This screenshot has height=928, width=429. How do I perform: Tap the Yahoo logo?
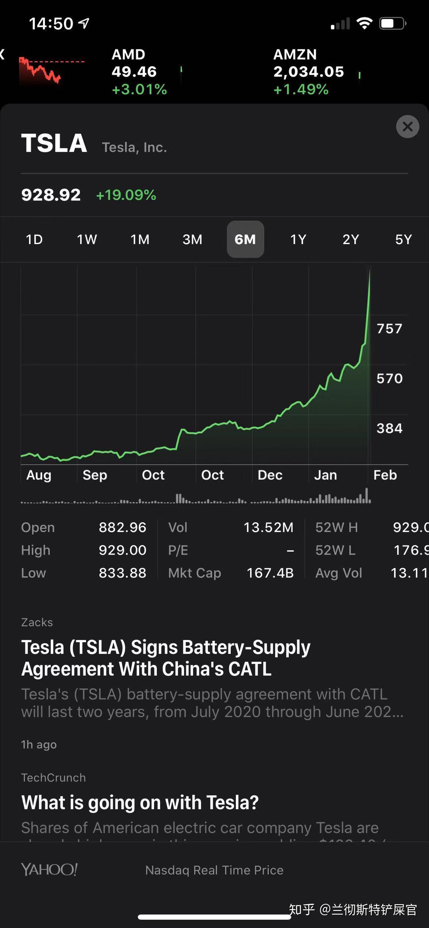point(49,870)
